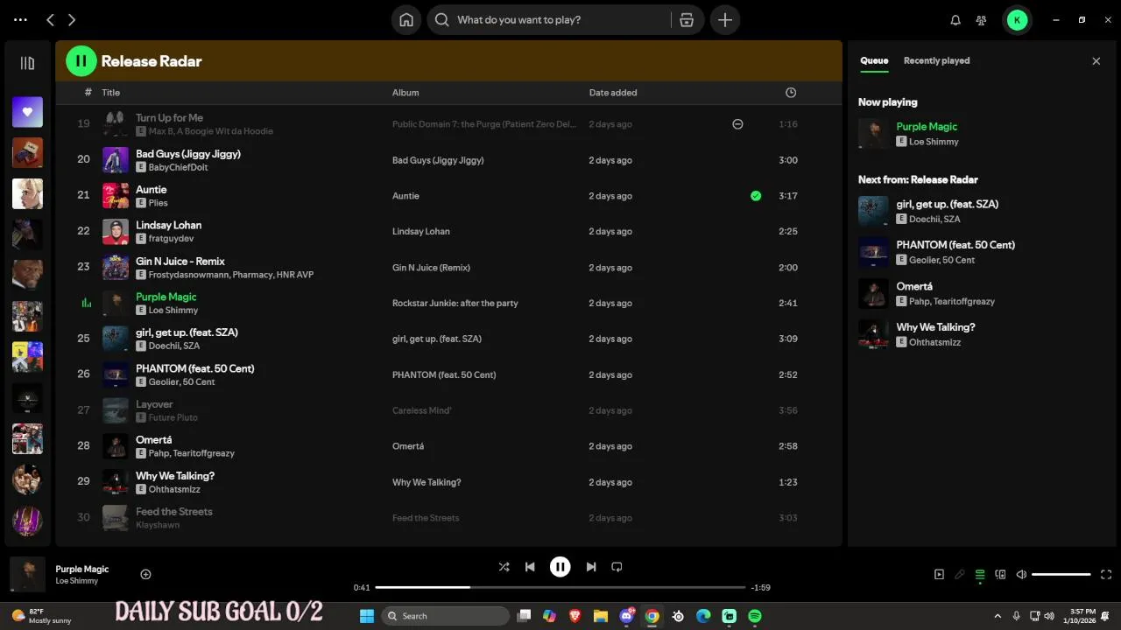Toggle the Now Playing view icon
Image resolution: width=1121 pixels, height=630 pixels.
pyautogui.click(x=939, y=575)
